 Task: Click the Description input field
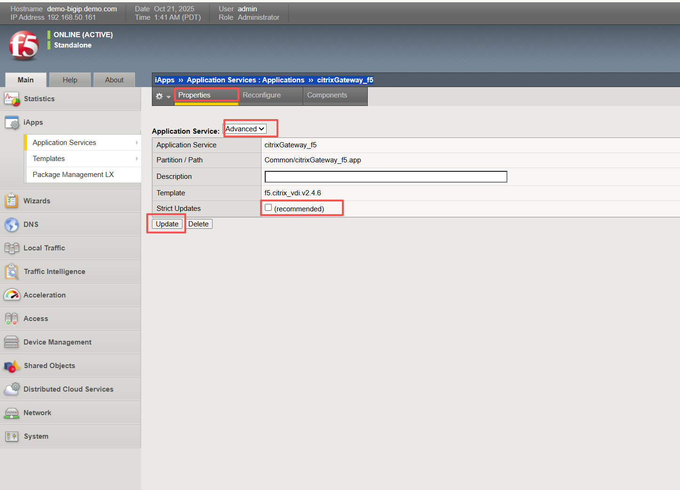tap(386, 177)
